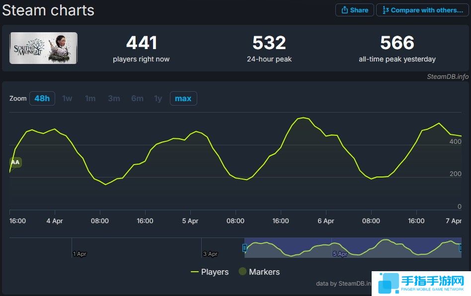471x296 pixels.
Task: Click the selected range in the navigator
Action: 353,248
